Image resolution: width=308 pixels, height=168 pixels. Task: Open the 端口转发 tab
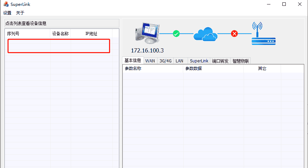click(x=220, y=61)
